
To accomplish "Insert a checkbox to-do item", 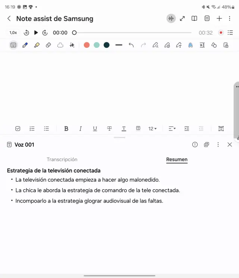I will pos(18,129).
